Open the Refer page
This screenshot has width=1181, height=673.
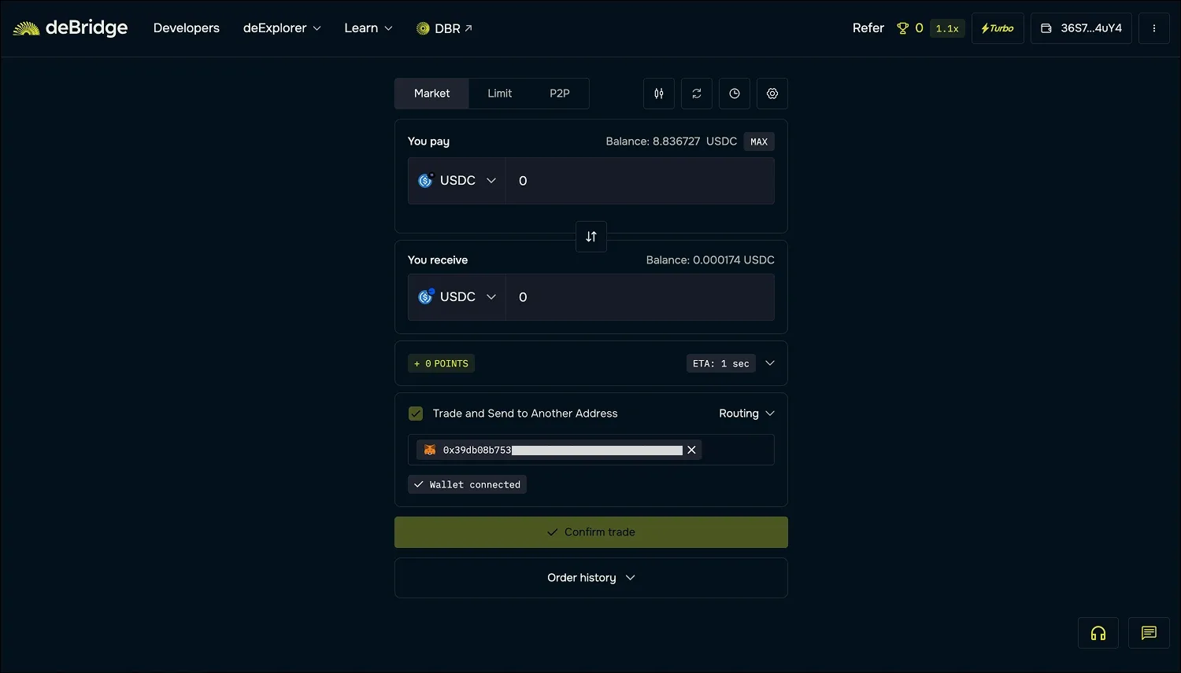tap(868, 28)
